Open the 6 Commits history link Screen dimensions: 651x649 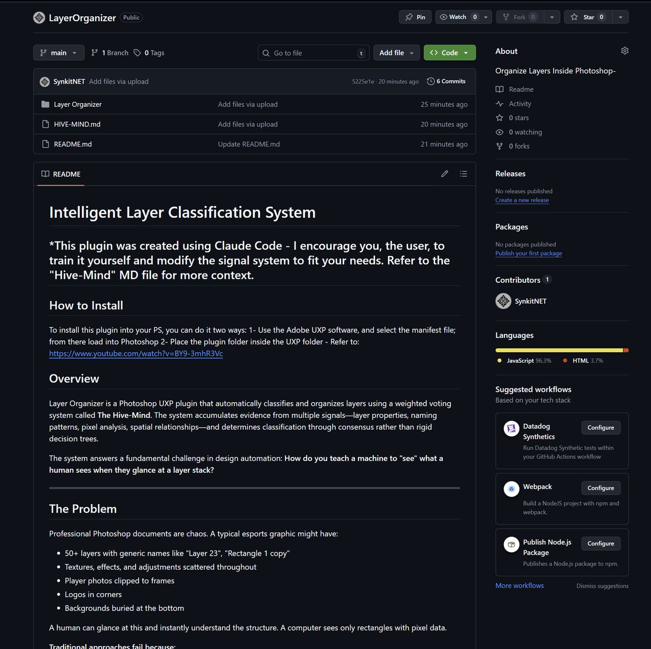pos(446,81)
